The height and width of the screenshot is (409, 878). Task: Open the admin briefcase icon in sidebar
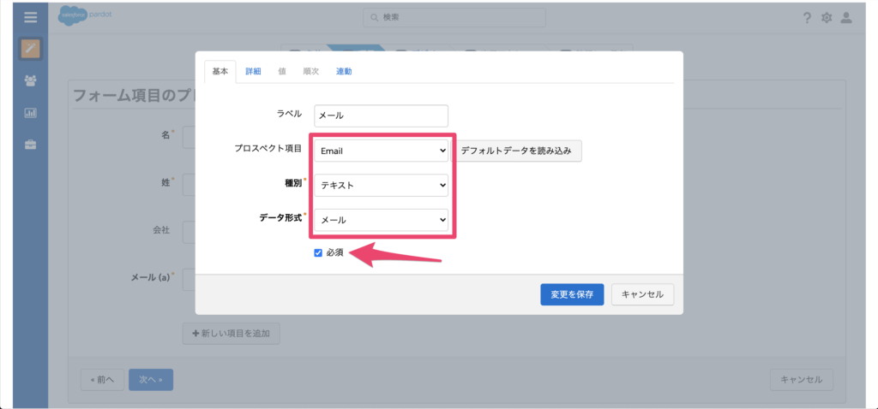coord(31,145)
